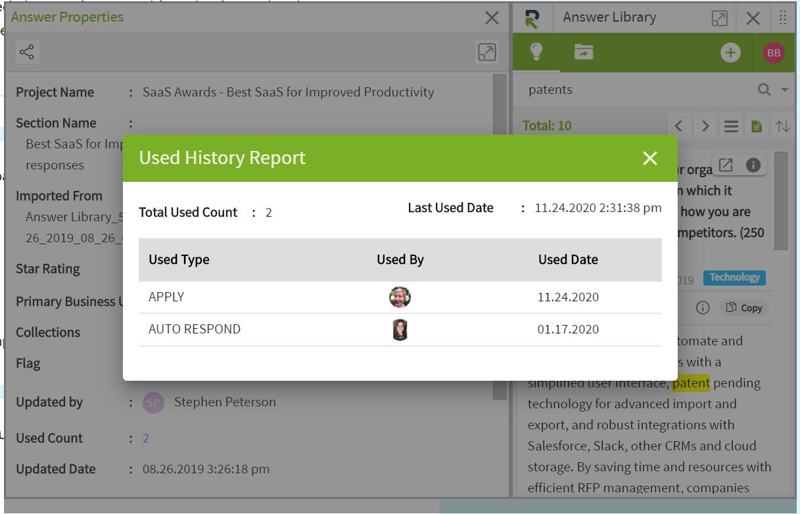Click the Technology tag
Image resolution: width=800 pixels, height=514 pixels.
point(734,277)
